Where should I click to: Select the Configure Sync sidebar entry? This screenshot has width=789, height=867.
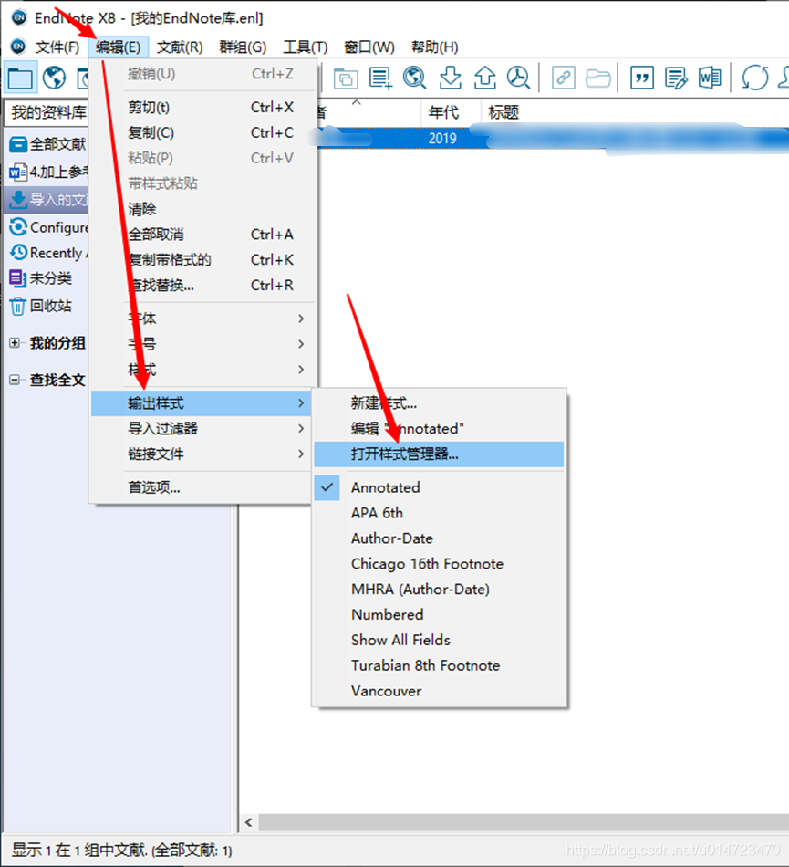click(x=48, y=227)
